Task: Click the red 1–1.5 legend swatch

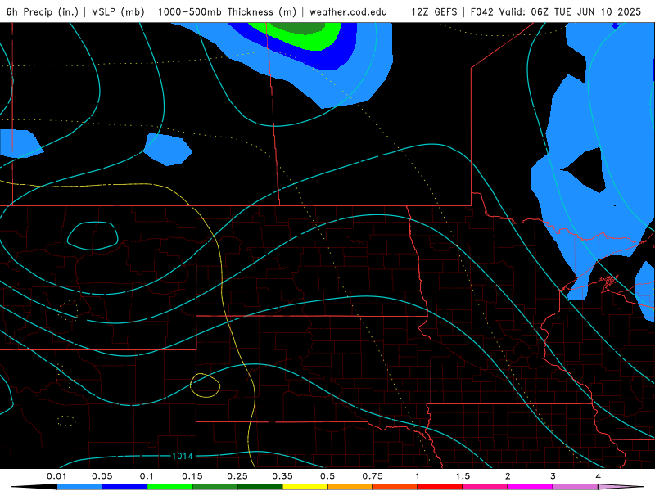Action: (x=440, y=487)
